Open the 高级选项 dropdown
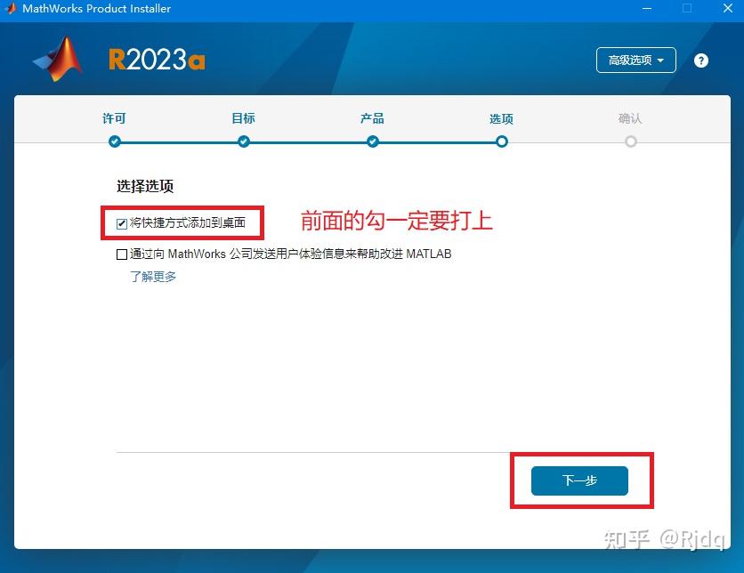The image size is (744, 573). pos(635,61)
